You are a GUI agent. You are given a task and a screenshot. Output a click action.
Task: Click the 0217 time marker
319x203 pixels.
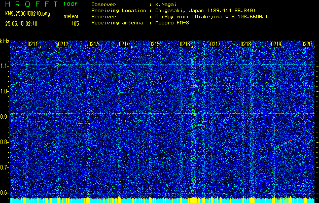pos(215,44)
